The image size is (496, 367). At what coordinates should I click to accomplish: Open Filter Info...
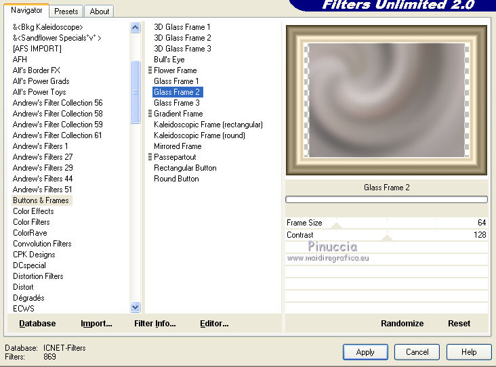155,324
